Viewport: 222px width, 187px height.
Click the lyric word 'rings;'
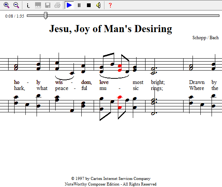[x=157, y=88]
